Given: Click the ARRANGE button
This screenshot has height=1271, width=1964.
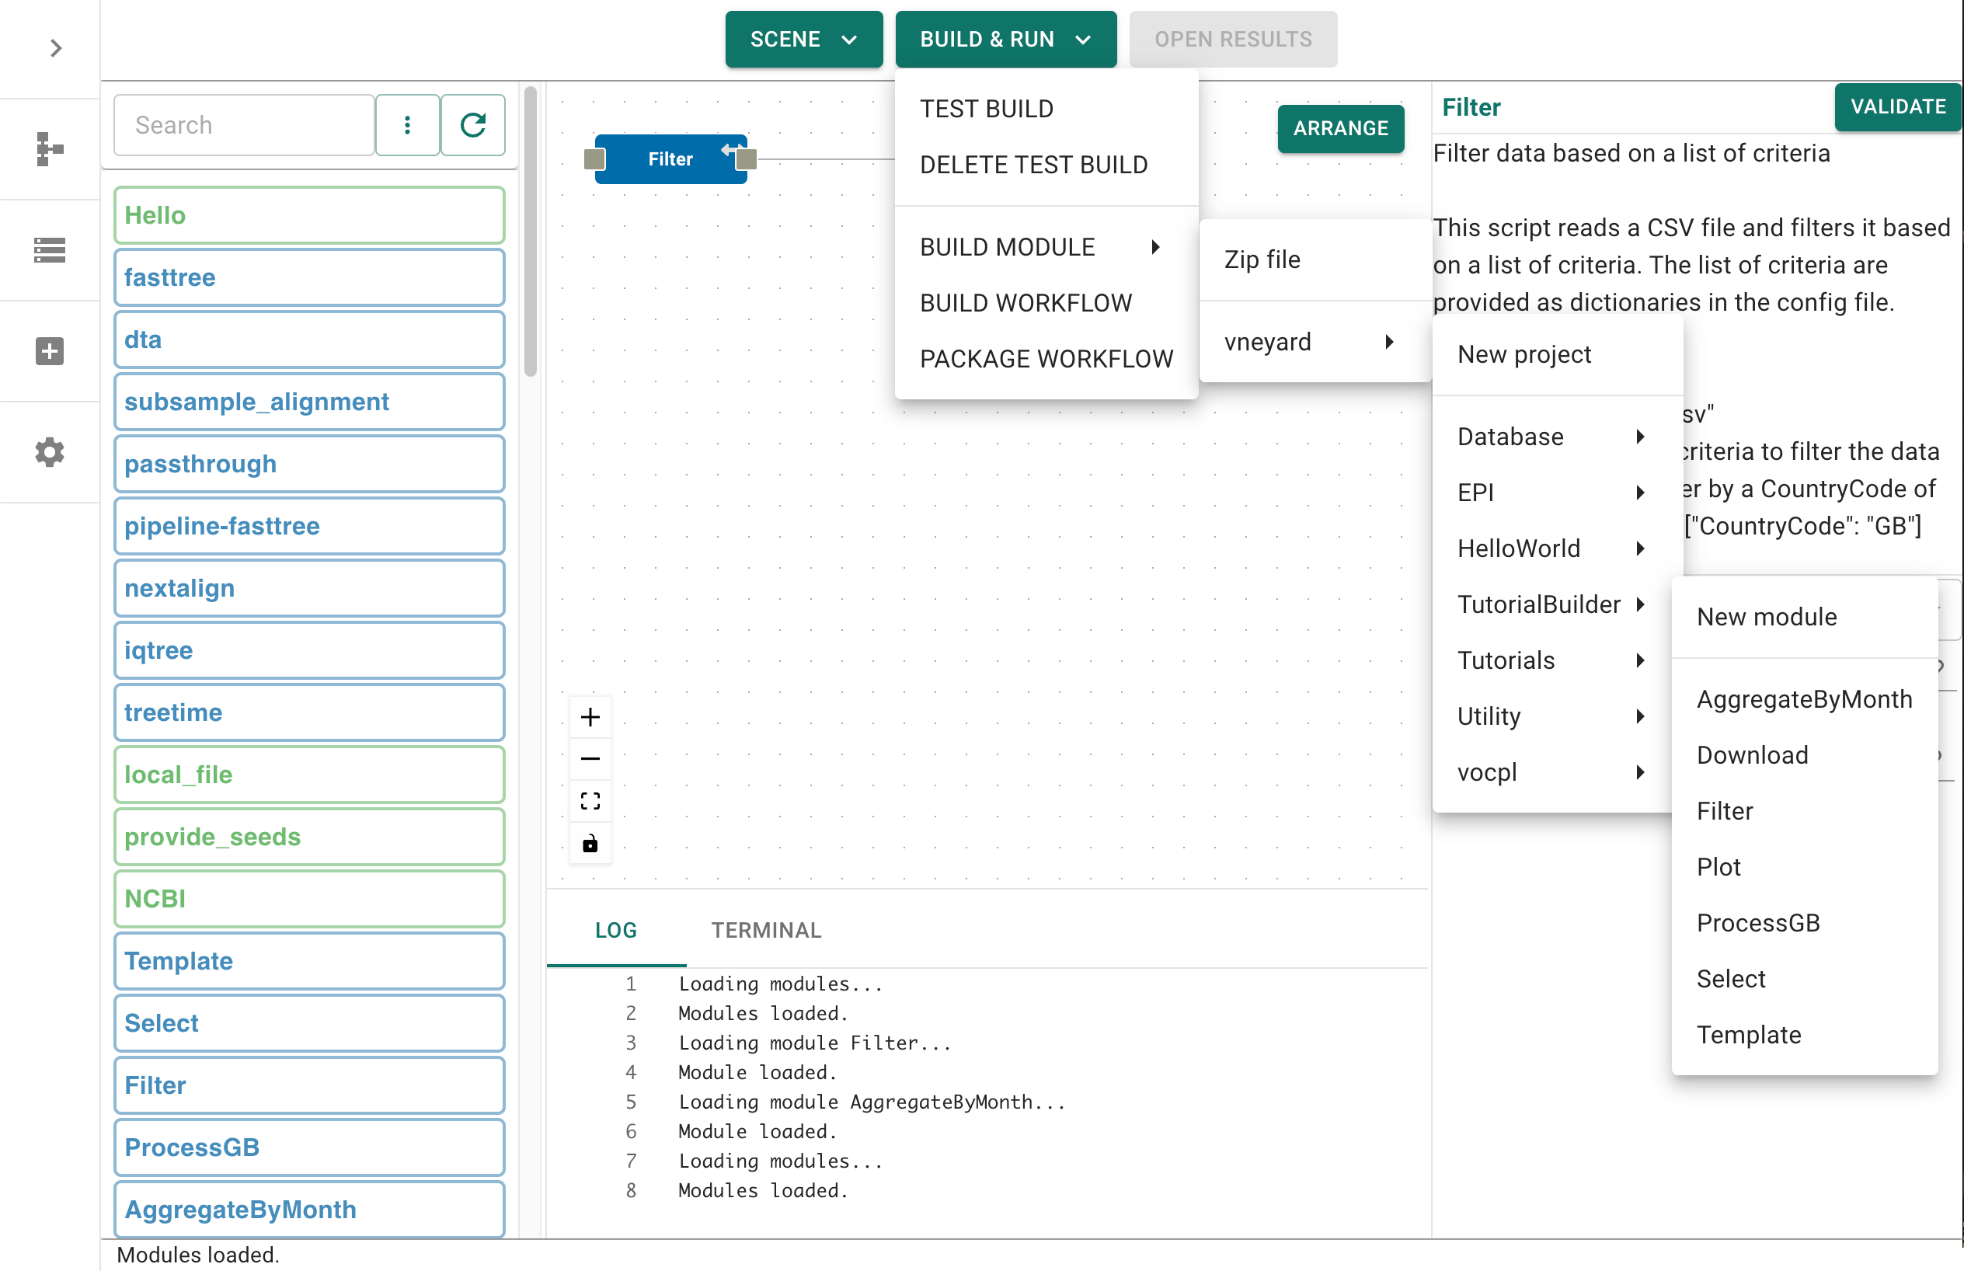Looking at the screenshot, I should point(1340,128).
